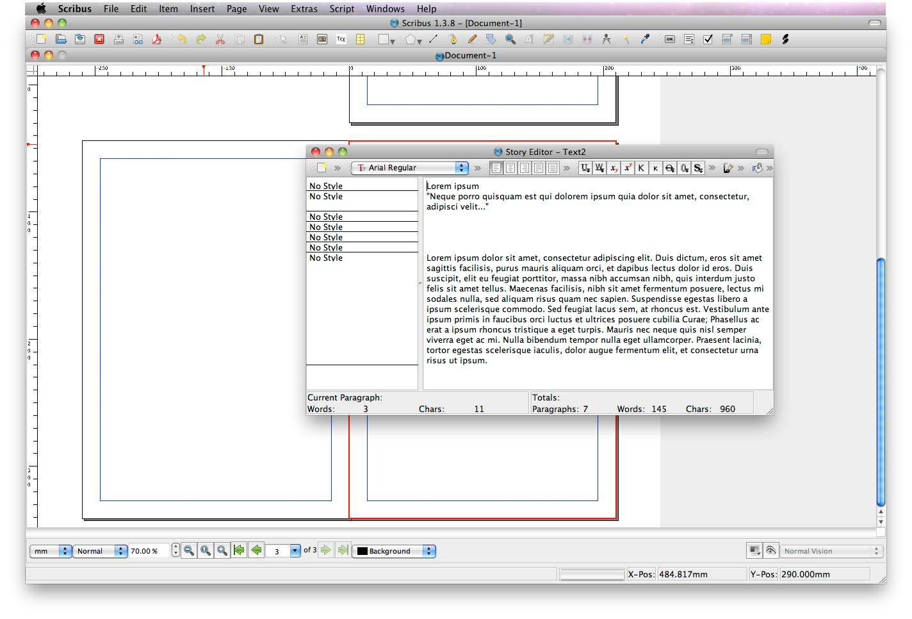Select the Freehand line pencil tool
The image size is (912, 619).
coord(472,39)
